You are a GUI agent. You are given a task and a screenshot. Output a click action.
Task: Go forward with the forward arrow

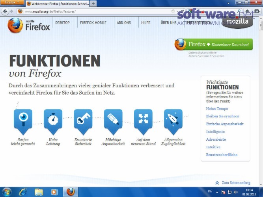click(11, 11)
